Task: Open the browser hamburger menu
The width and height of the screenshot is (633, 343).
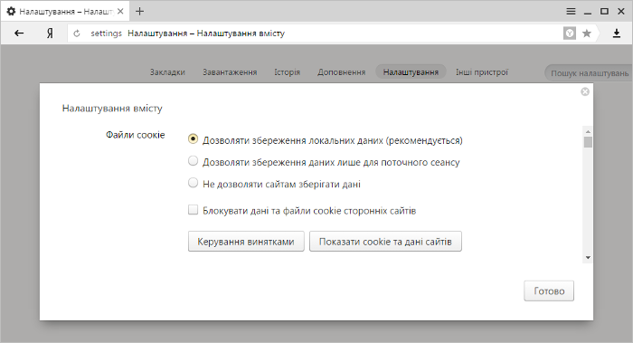Action: click(571, 11)
